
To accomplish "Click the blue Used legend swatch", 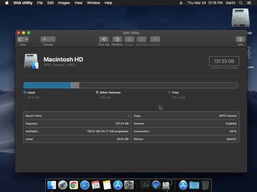I will tap(25, 92).
